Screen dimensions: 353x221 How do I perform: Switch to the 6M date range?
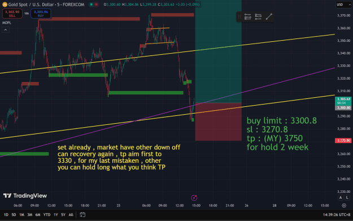click(38, 215)
